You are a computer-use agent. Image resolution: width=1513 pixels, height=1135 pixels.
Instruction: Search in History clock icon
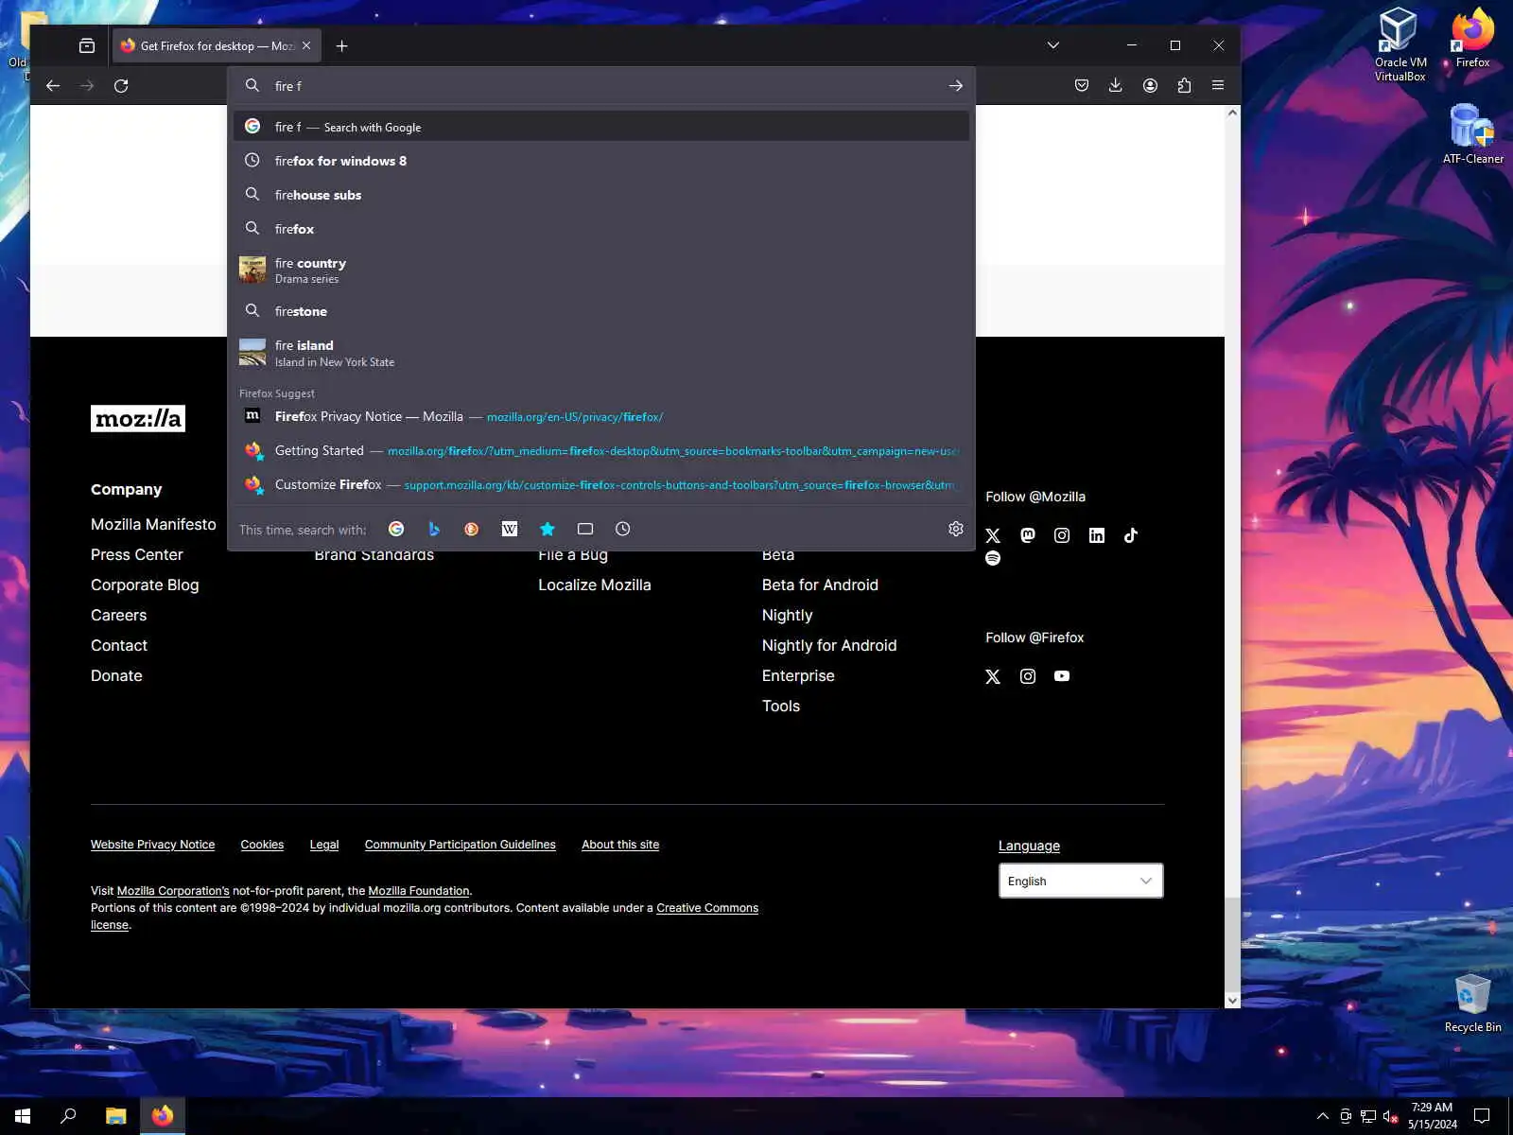tap(622, 530)
